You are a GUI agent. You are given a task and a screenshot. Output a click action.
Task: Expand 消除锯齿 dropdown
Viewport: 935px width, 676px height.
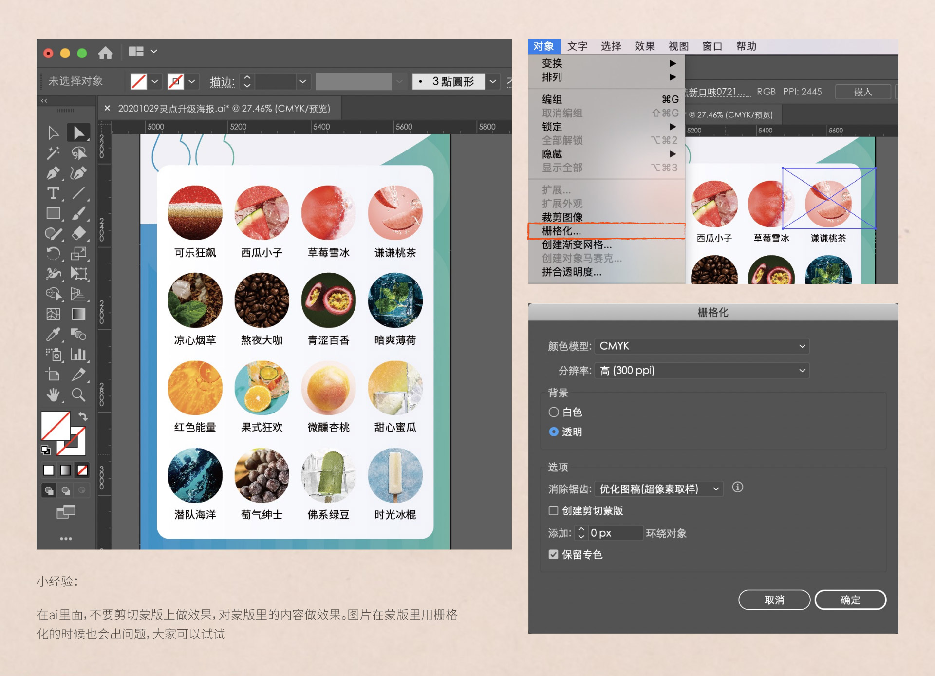[659, 488]
